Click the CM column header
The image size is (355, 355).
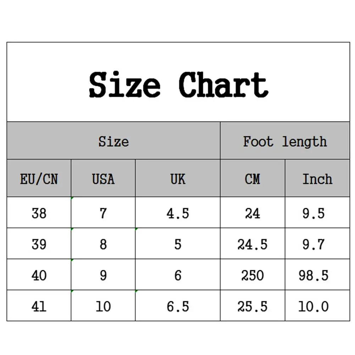click(253, 179)
